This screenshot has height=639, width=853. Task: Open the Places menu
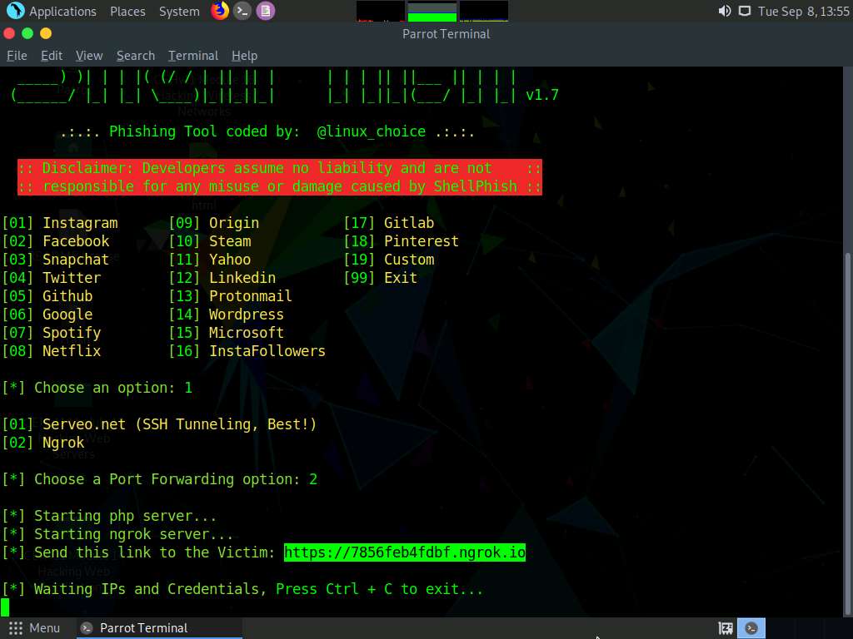pyautogui.click(x=127, y=12)
